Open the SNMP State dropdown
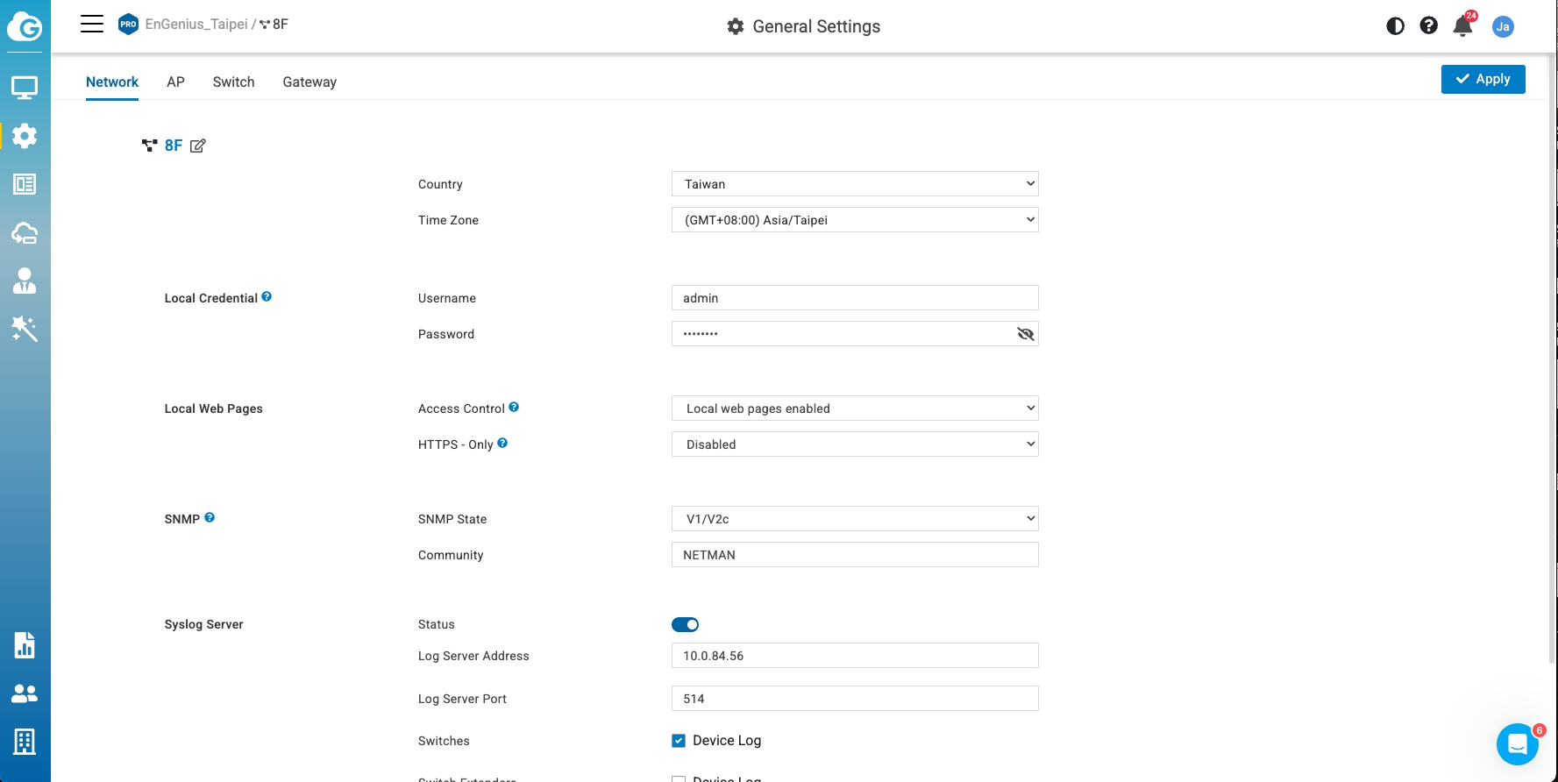1558x782 pixels. pyautogui.click(x=854, y=519)
